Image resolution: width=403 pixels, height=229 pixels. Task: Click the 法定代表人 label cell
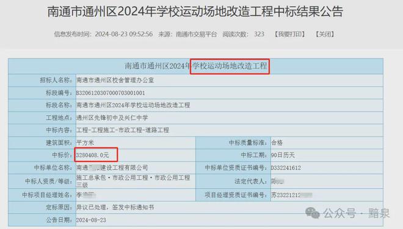coord(233,181)
